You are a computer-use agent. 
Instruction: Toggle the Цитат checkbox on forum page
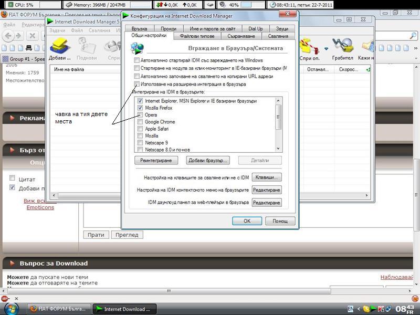point(12,178)
